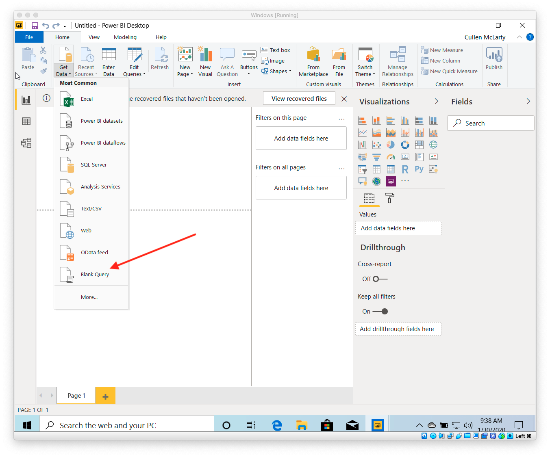Select the KPI visualization
The height and width of the screenshot is (457, 550).
(433, 157)
